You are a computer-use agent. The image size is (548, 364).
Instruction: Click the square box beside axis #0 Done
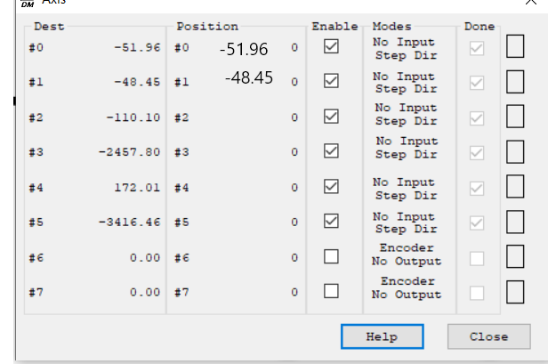515,45
